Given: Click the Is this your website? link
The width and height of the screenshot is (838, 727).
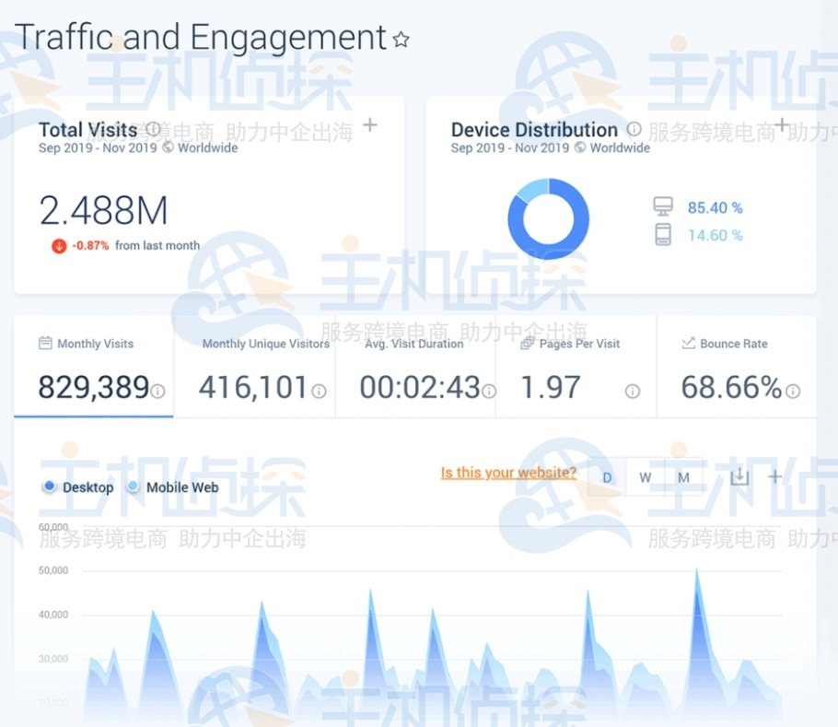Looking at the screenshot, I should tap(507, 472).
